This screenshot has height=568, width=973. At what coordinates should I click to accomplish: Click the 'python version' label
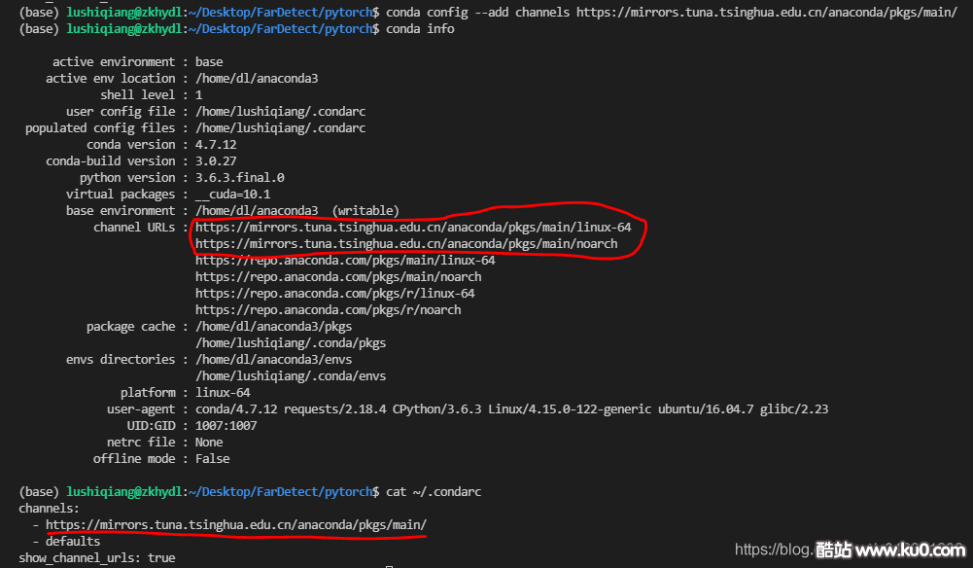click(x=128, y=178)
